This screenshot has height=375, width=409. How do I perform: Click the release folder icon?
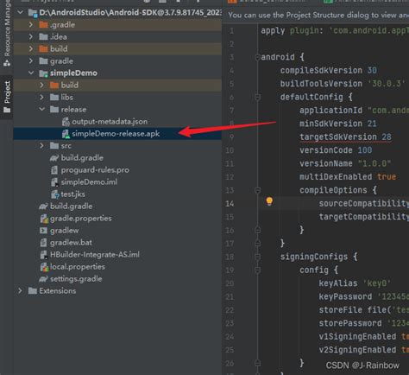(54, 109)
